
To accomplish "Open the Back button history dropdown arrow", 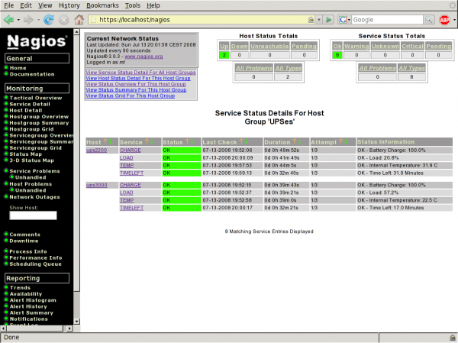I will coord(19,19).
